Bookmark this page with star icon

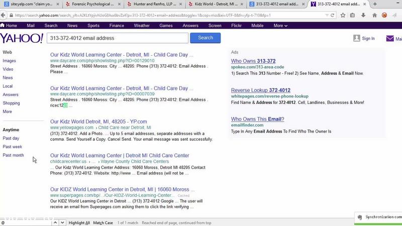click(343, 15)
